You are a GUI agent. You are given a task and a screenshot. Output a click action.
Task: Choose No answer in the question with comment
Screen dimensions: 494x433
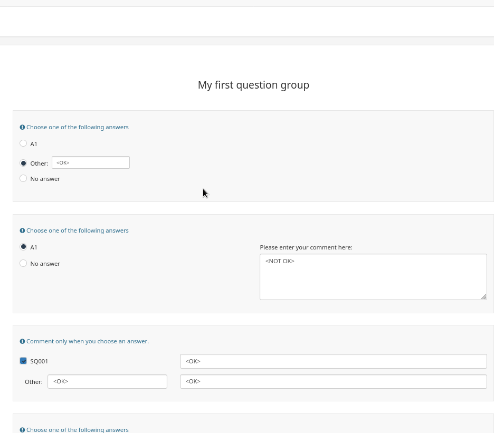[23, 263]
